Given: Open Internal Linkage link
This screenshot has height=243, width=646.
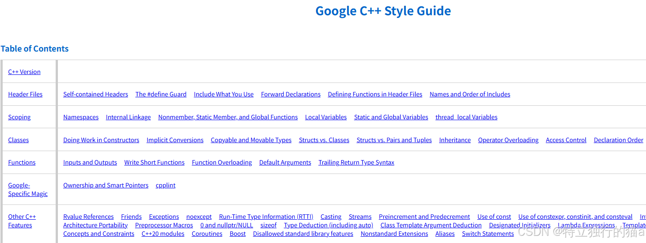Looking at the screenshot, I should (x=128, y=117).
